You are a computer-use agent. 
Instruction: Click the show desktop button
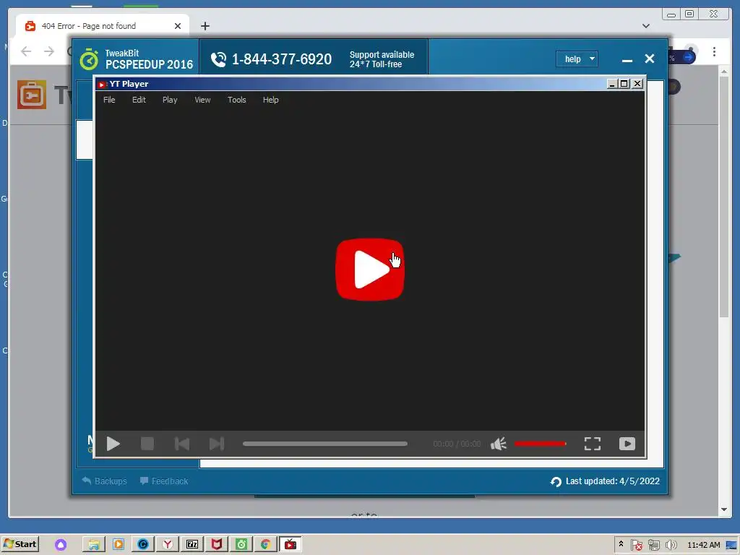[x=732, y=545]
